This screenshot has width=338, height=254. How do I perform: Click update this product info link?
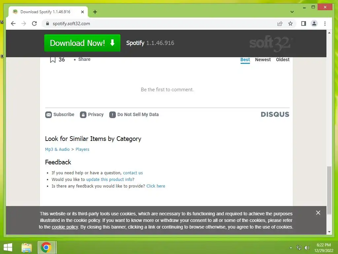109,179
